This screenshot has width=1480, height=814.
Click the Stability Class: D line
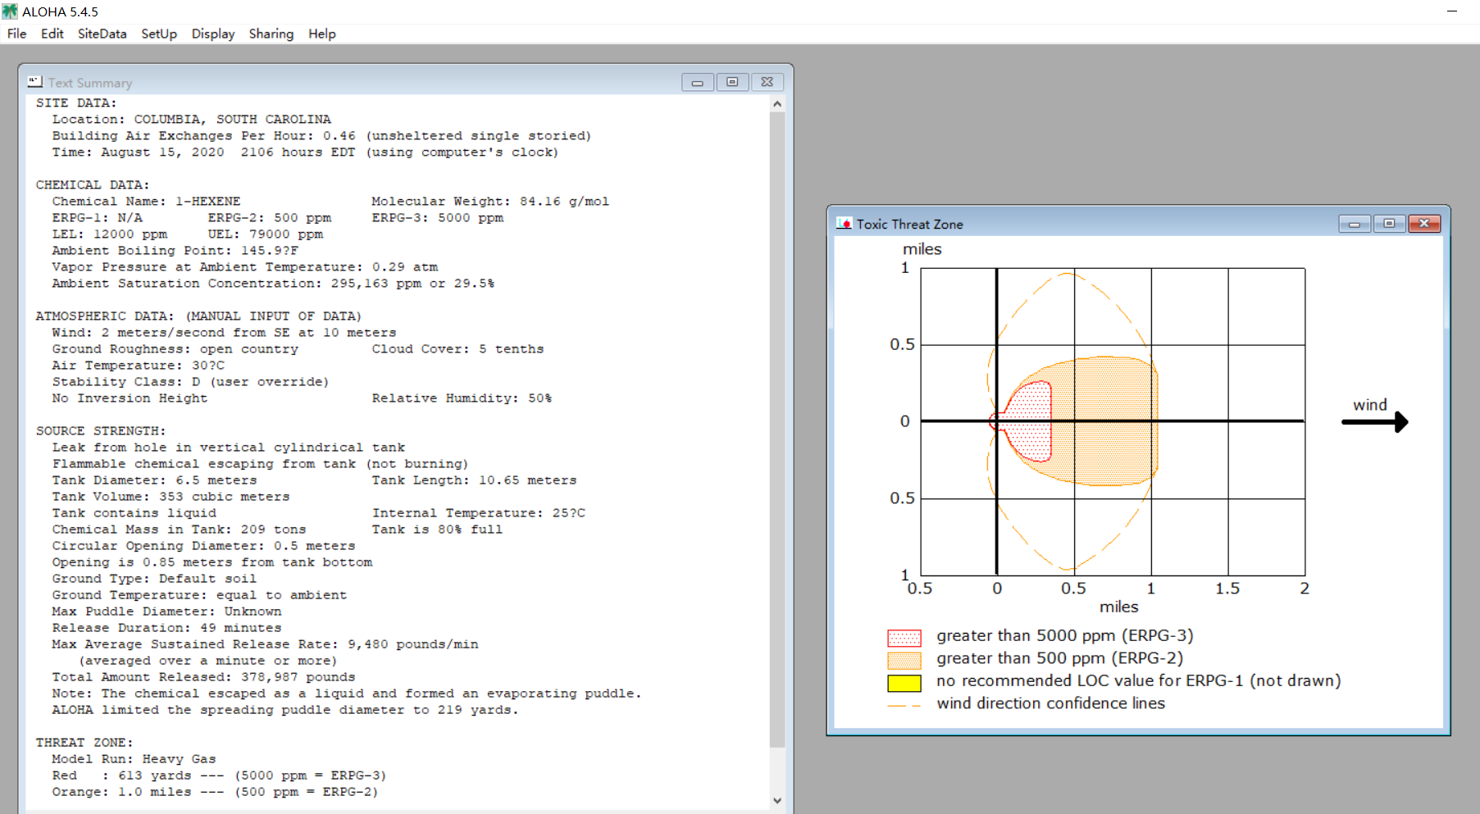click(x=190, y=382)
